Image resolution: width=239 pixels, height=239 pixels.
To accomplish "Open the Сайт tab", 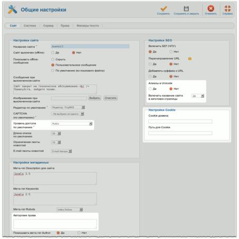I will point(13,26).
